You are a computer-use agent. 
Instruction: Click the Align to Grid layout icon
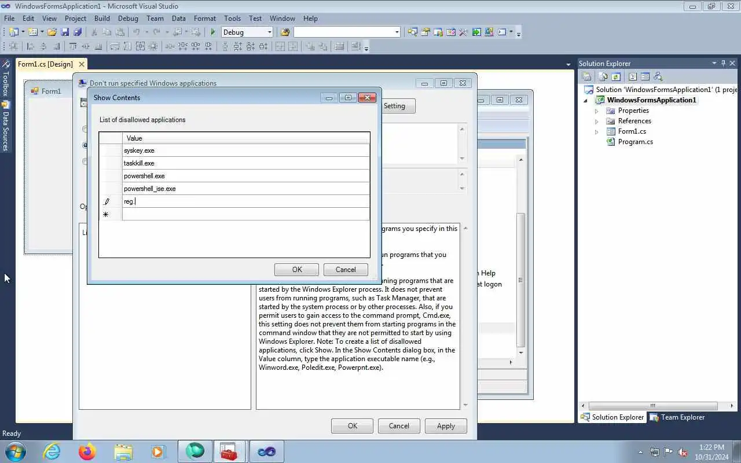pyautogui.click(x=13, y=46)
